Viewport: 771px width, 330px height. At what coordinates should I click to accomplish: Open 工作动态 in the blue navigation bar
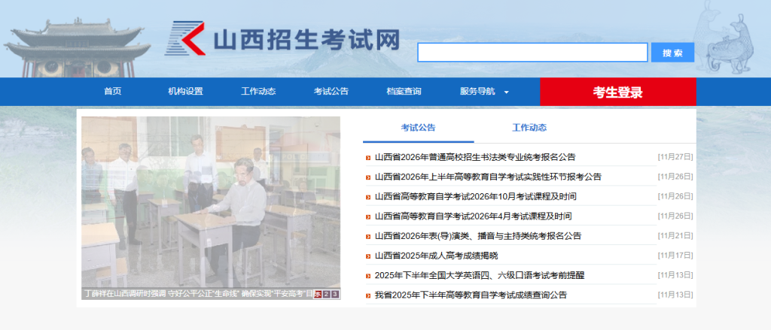(258, 92)
